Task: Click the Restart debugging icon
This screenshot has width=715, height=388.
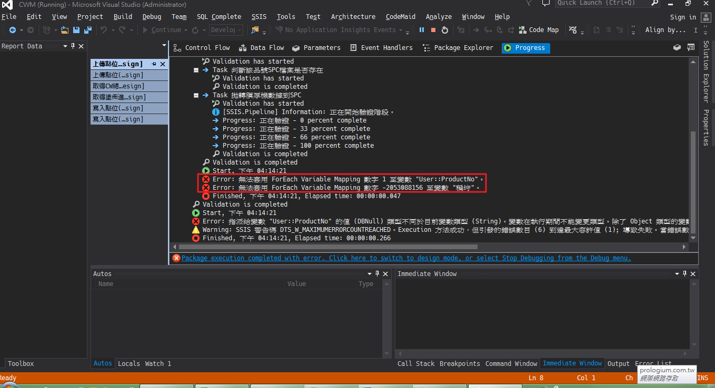Action: (445, 30)
